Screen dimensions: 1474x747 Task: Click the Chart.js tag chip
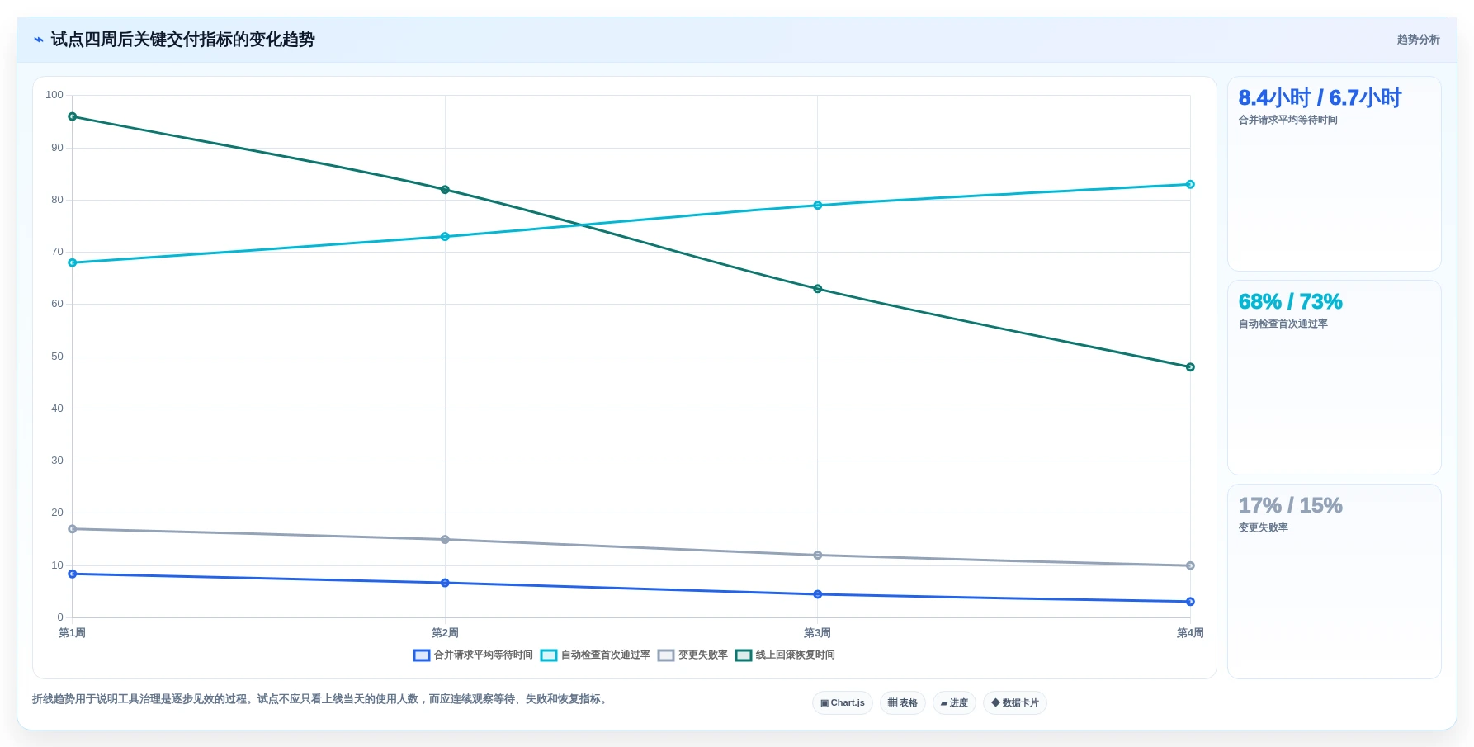pos(843,703)
